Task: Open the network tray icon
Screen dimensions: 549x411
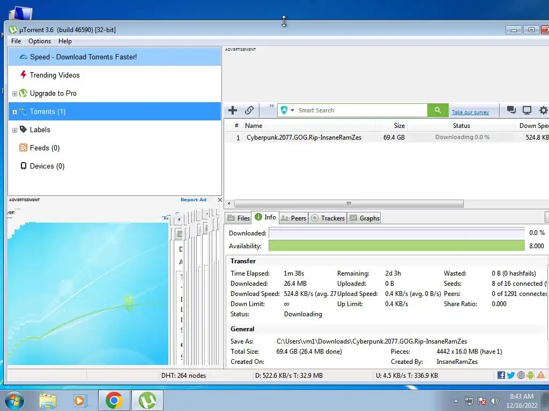Action: [469, 401]
